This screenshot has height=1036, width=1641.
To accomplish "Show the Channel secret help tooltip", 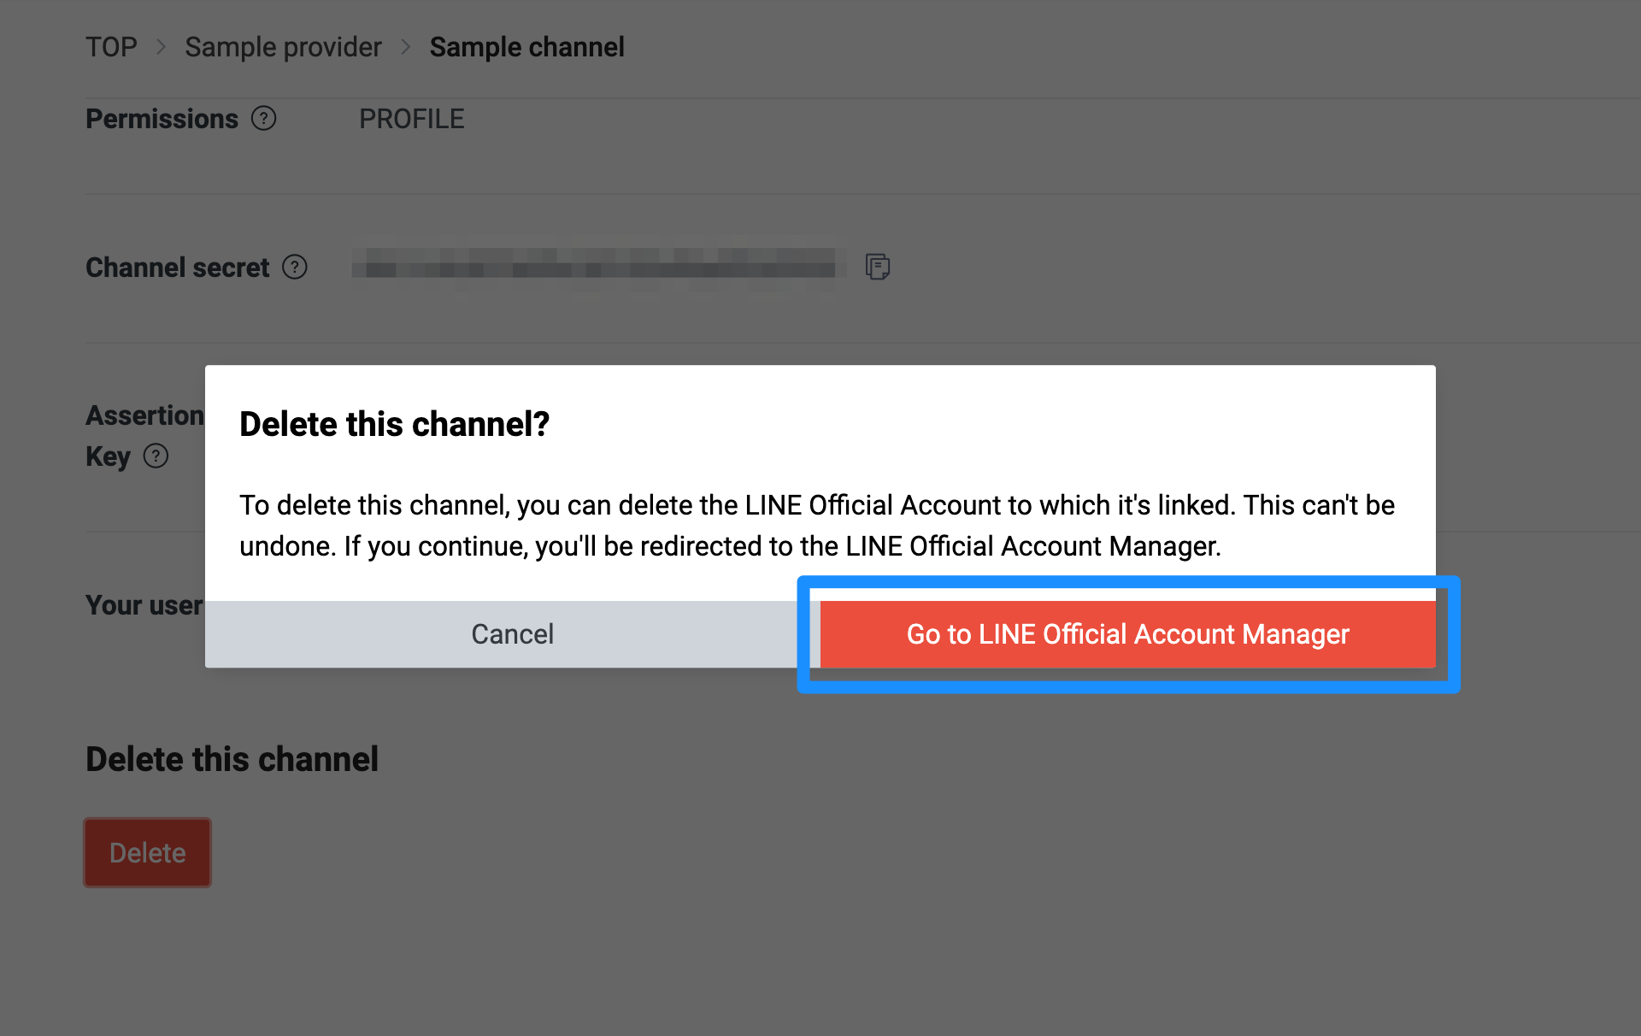I will coord(295,268).
